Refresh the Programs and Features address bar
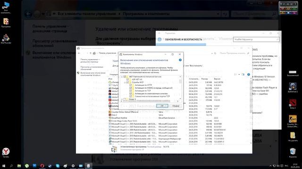302x169 pixels. [x=215, y=53]
